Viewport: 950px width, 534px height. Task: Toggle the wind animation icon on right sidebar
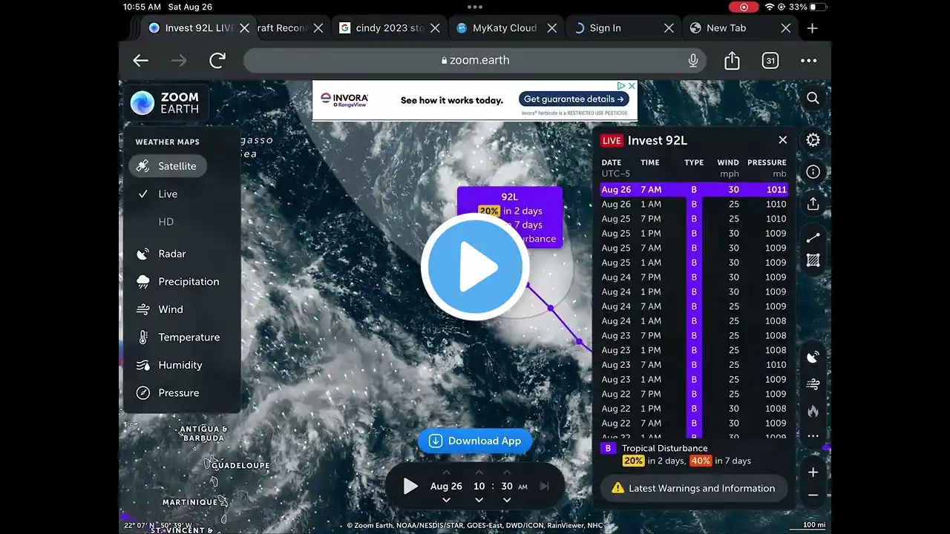point(813,384)
